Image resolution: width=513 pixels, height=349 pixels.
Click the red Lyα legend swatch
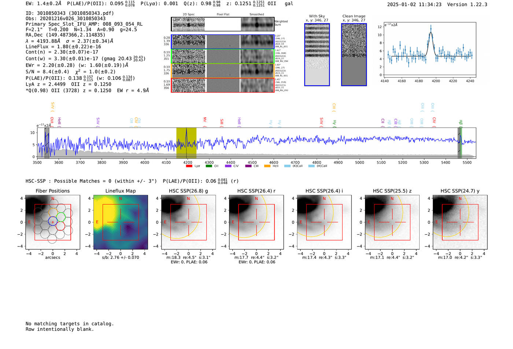click(x=189, y=166)
